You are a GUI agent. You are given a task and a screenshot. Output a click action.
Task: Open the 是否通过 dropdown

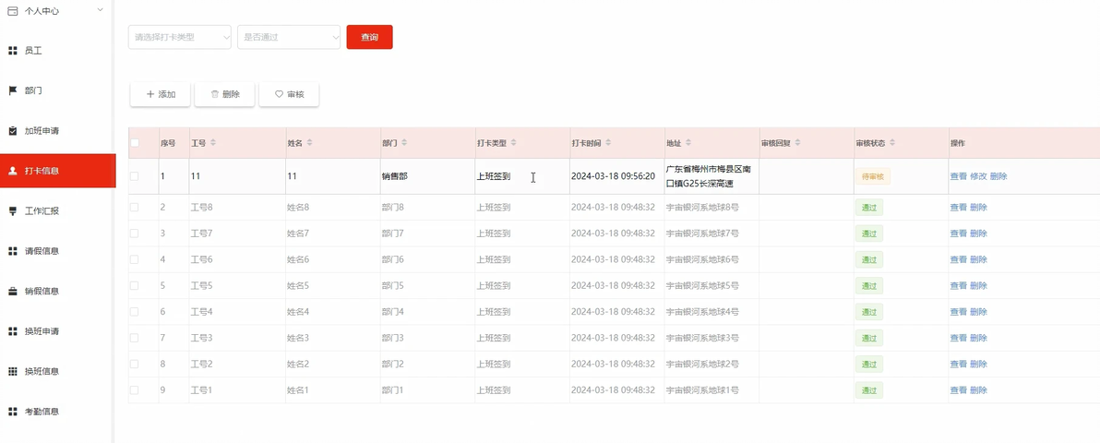click(289, 37)
